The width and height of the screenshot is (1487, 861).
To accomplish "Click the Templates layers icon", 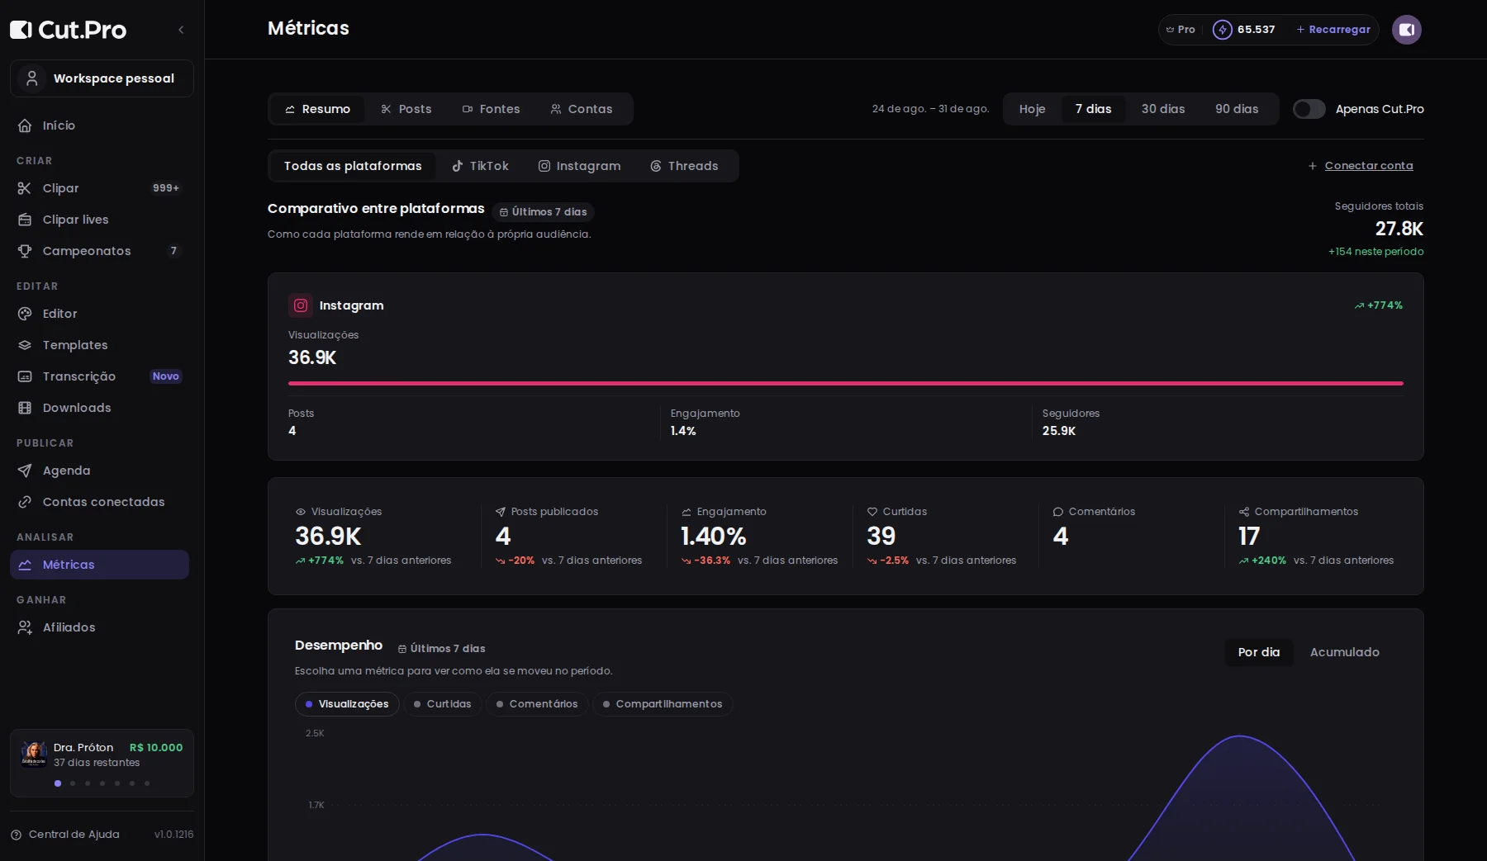I will click(25, 345).
